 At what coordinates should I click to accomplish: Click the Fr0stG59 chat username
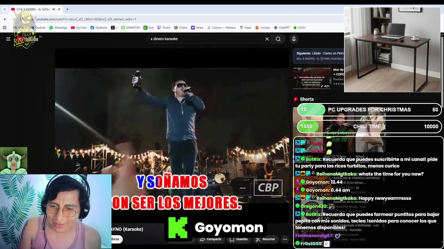311,243
